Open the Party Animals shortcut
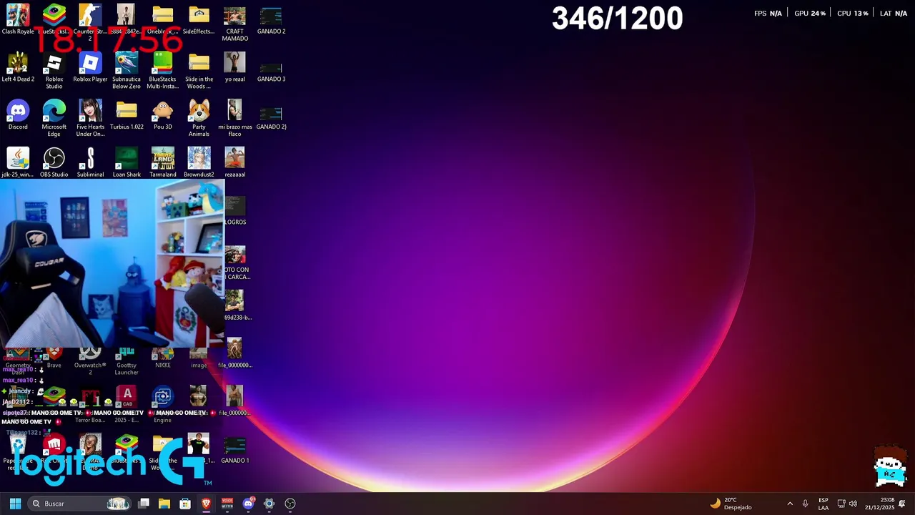The height and width of the screenshot is (515, 915). point(199,118)
